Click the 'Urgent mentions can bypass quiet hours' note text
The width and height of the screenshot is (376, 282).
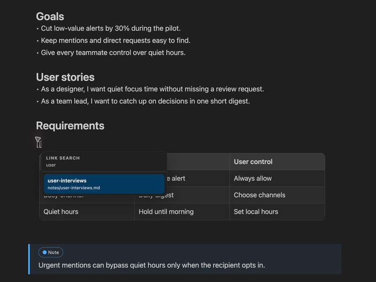click(151, 265)
